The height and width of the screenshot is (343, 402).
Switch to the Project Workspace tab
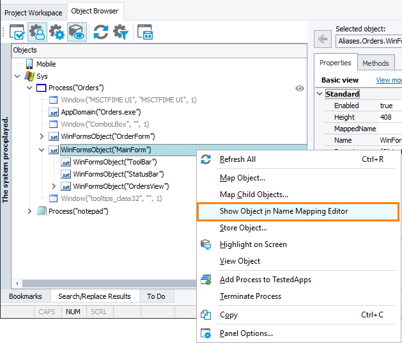click(x=33, y=12)
